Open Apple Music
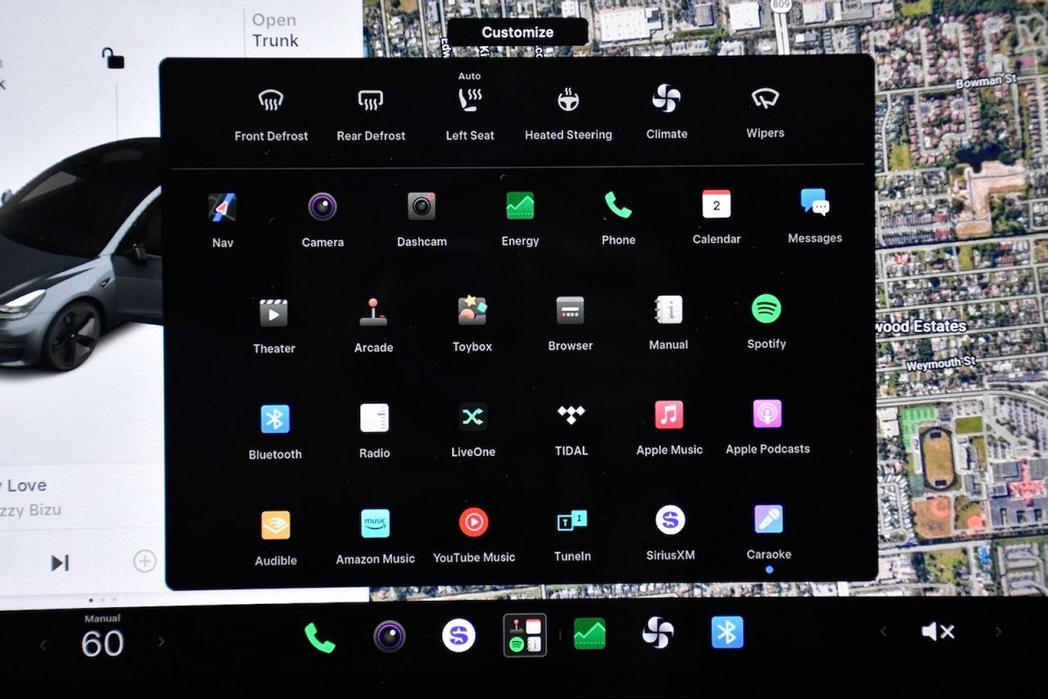The height and width of the screenshot is (699, 1048). pyautogui.click(x=669, y=427)
